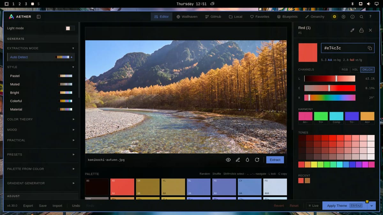Click Export in the bottom bar
383x215 pixels.
28,206
